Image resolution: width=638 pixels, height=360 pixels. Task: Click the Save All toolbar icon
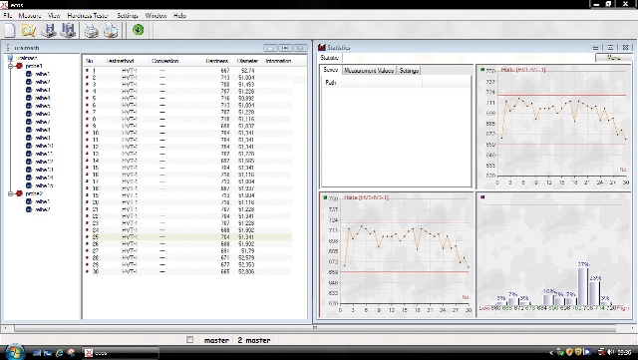[x=68, y=31]
